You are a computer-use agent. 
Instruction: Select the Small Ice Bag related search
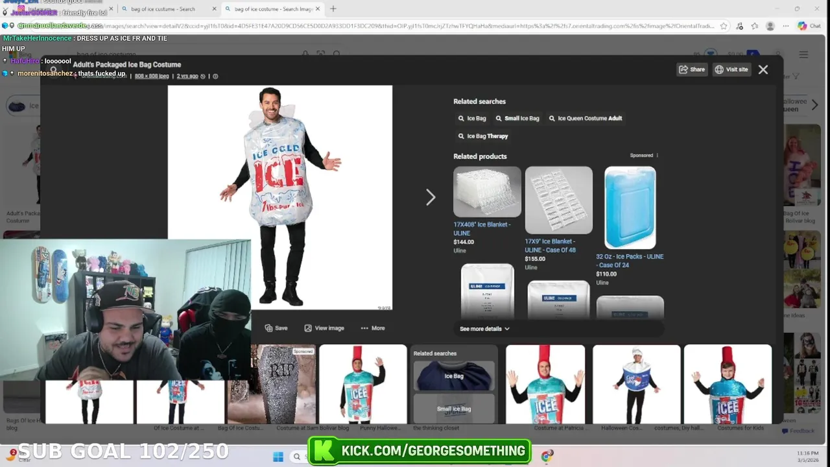click(x=517, y=119)
